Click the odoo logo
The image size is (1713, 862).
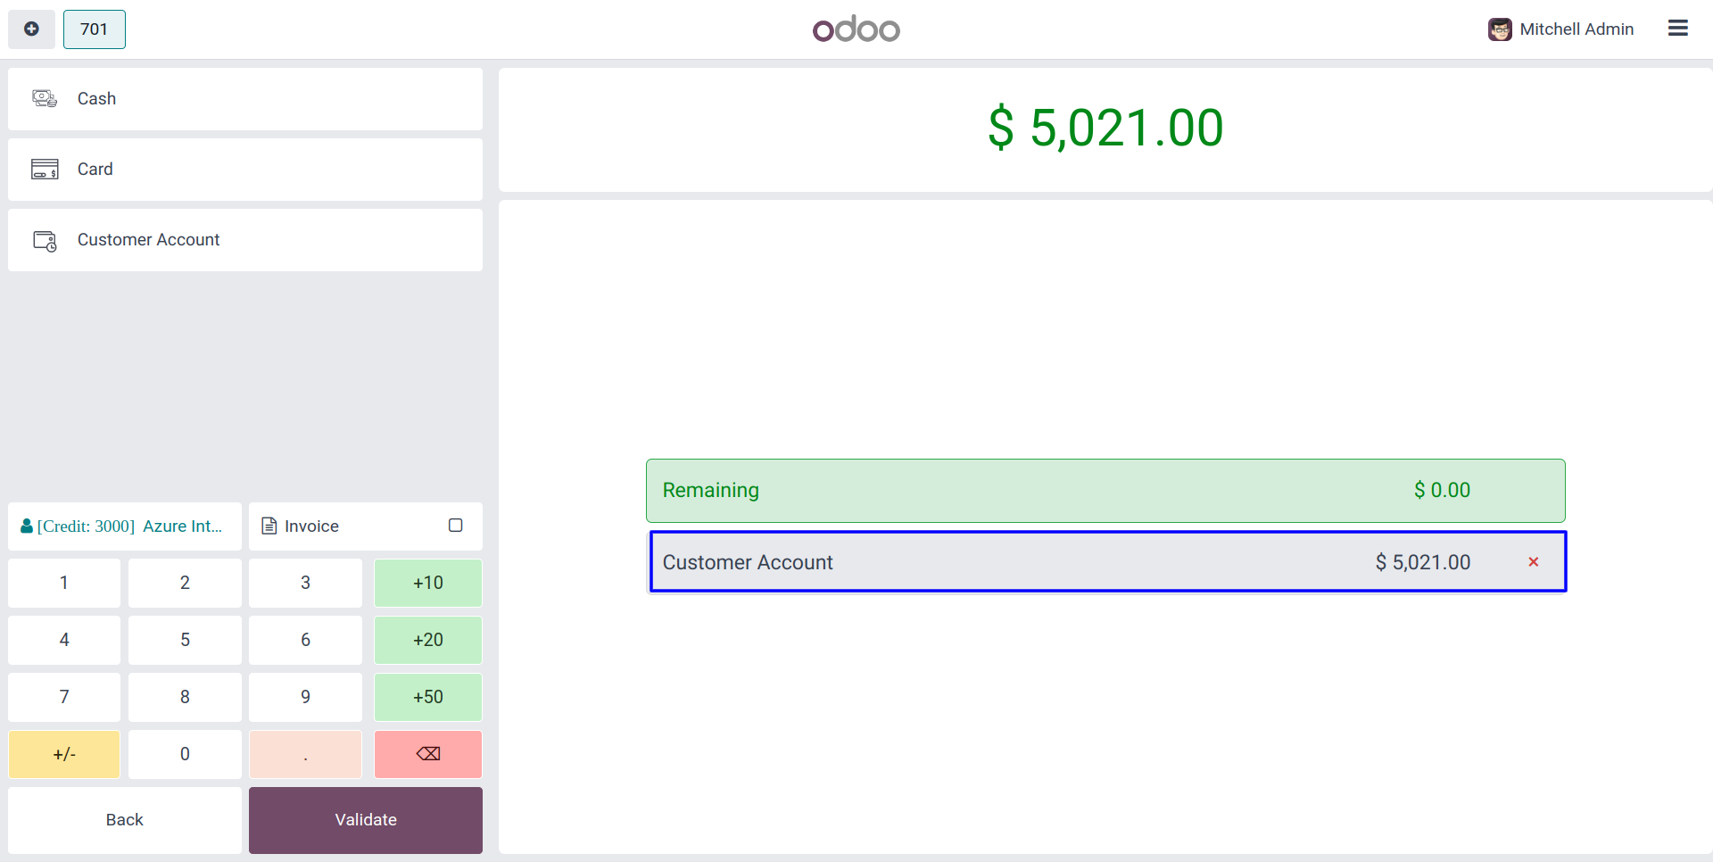tap(856, 29)
